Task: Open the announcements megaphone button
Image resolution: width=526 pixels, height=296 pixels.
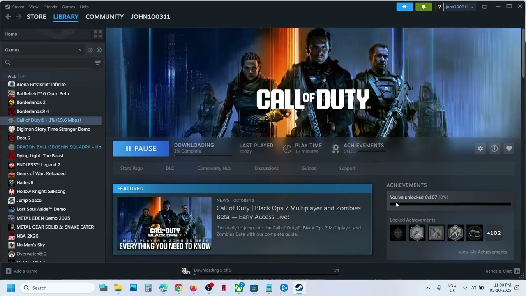Action: click(x=404, y=7)
